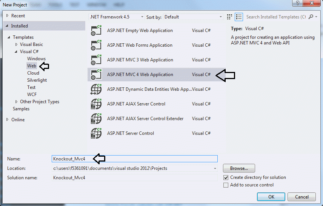The height and width of the screenshot is (206, 323).
Task: Select ASP.NET Server Control text
Action: (x=131, y=133)
